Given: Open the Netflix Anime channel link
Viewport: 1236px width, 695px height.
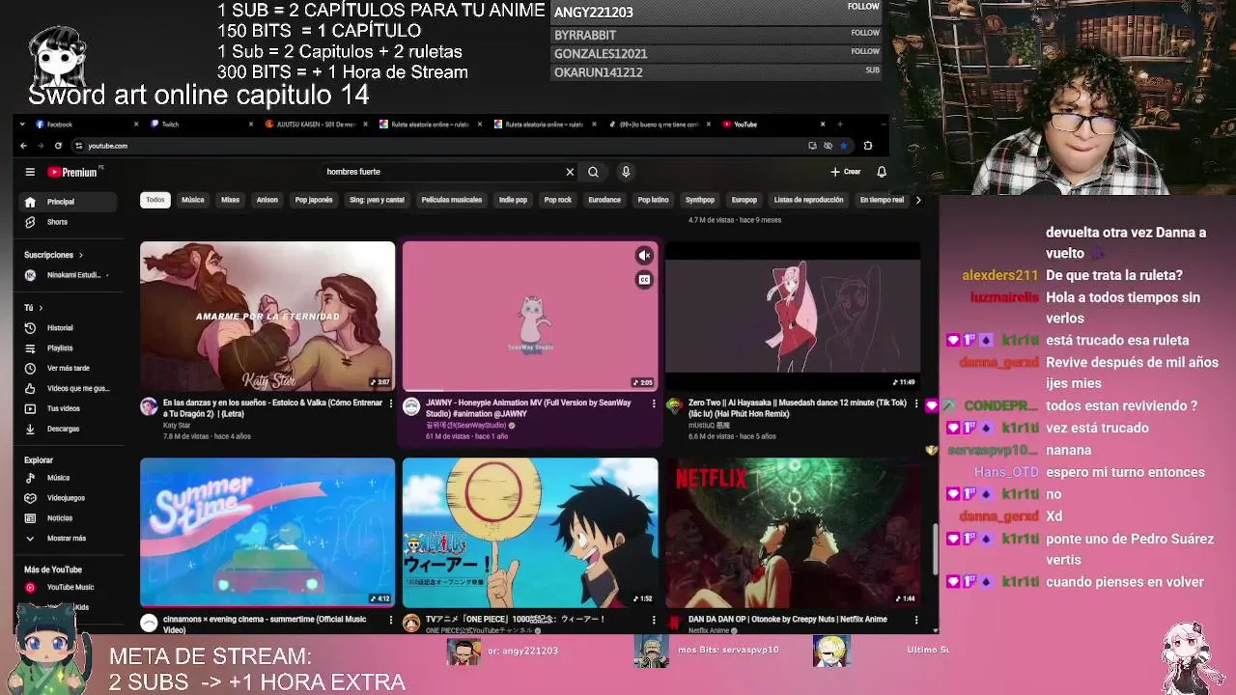Looking at the screenshot, I should point(709,630).
